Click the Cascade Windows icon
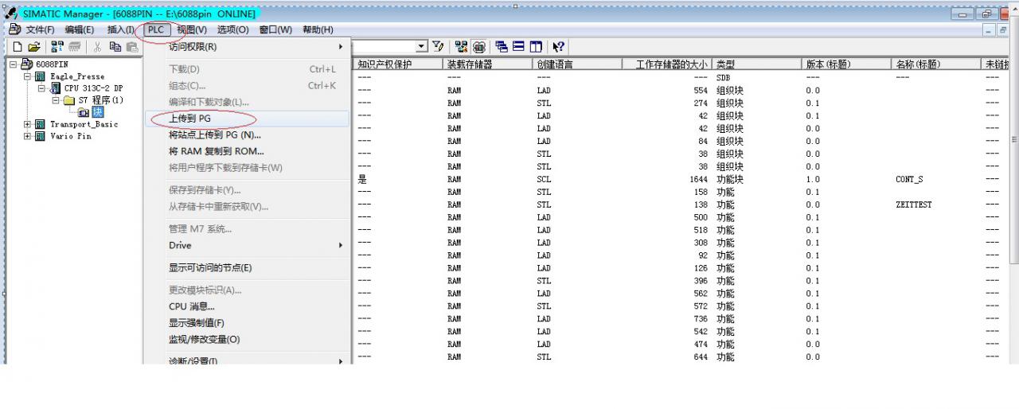Screen dimensions: 1019x409 point(502,47)
